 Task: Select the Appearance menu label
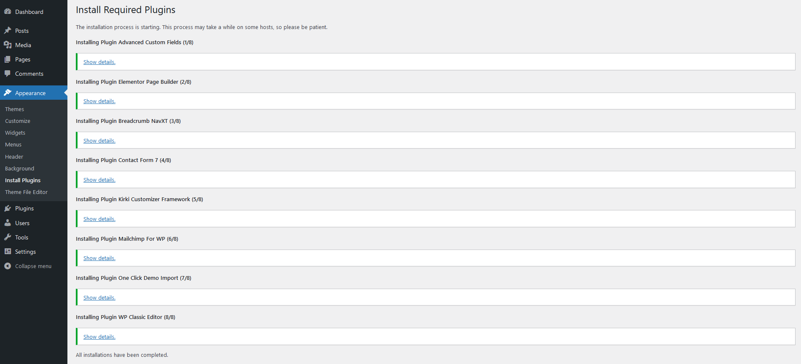30,93
